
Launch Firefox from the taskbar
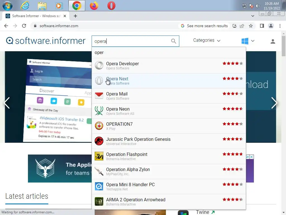click(x=94, y=6)
